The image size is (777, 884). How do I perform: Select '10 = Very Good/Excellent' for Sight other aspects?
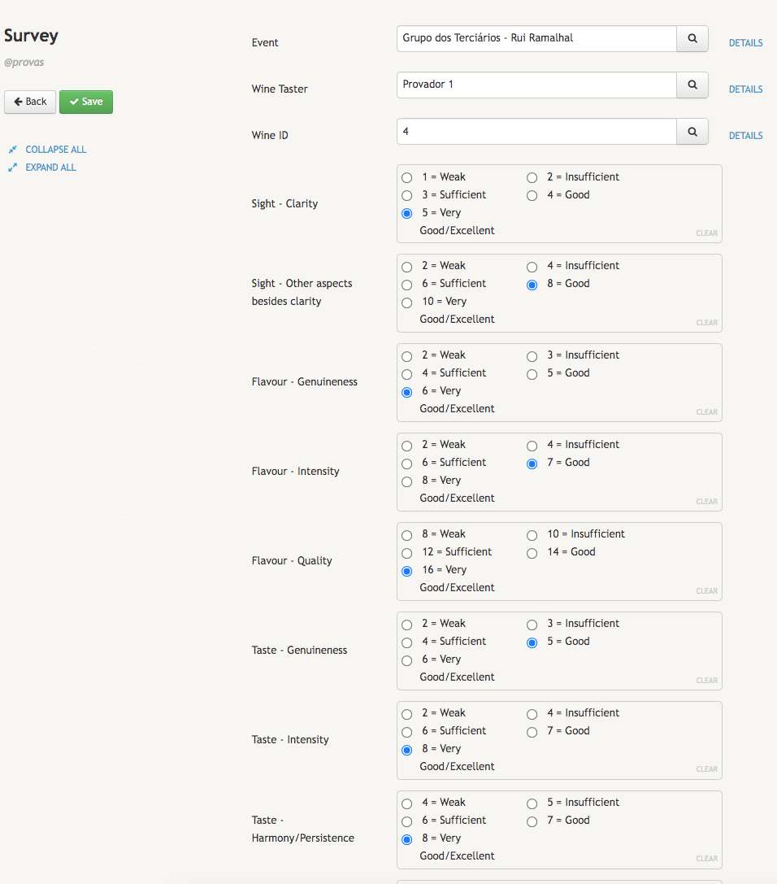tap(406, 303)
